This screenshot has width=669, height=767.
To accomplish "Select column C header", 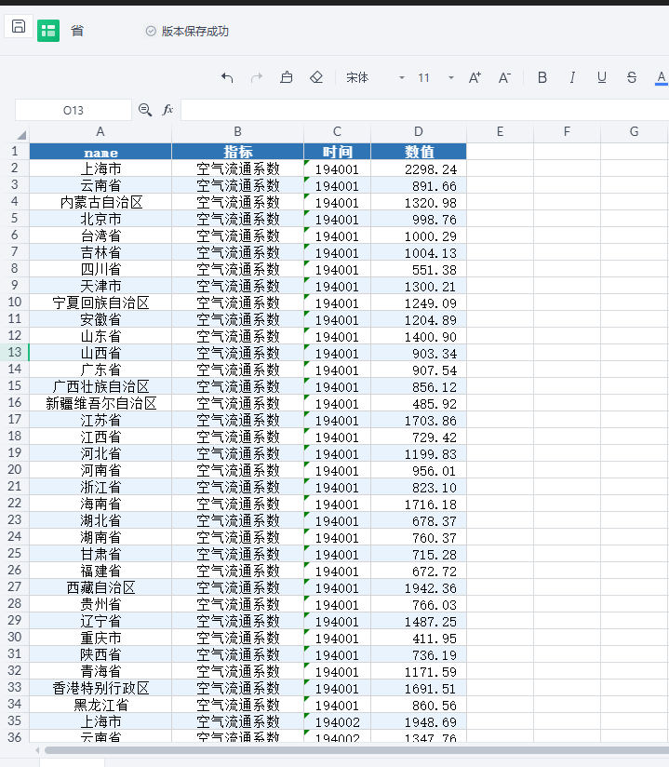I will point(337,131).
